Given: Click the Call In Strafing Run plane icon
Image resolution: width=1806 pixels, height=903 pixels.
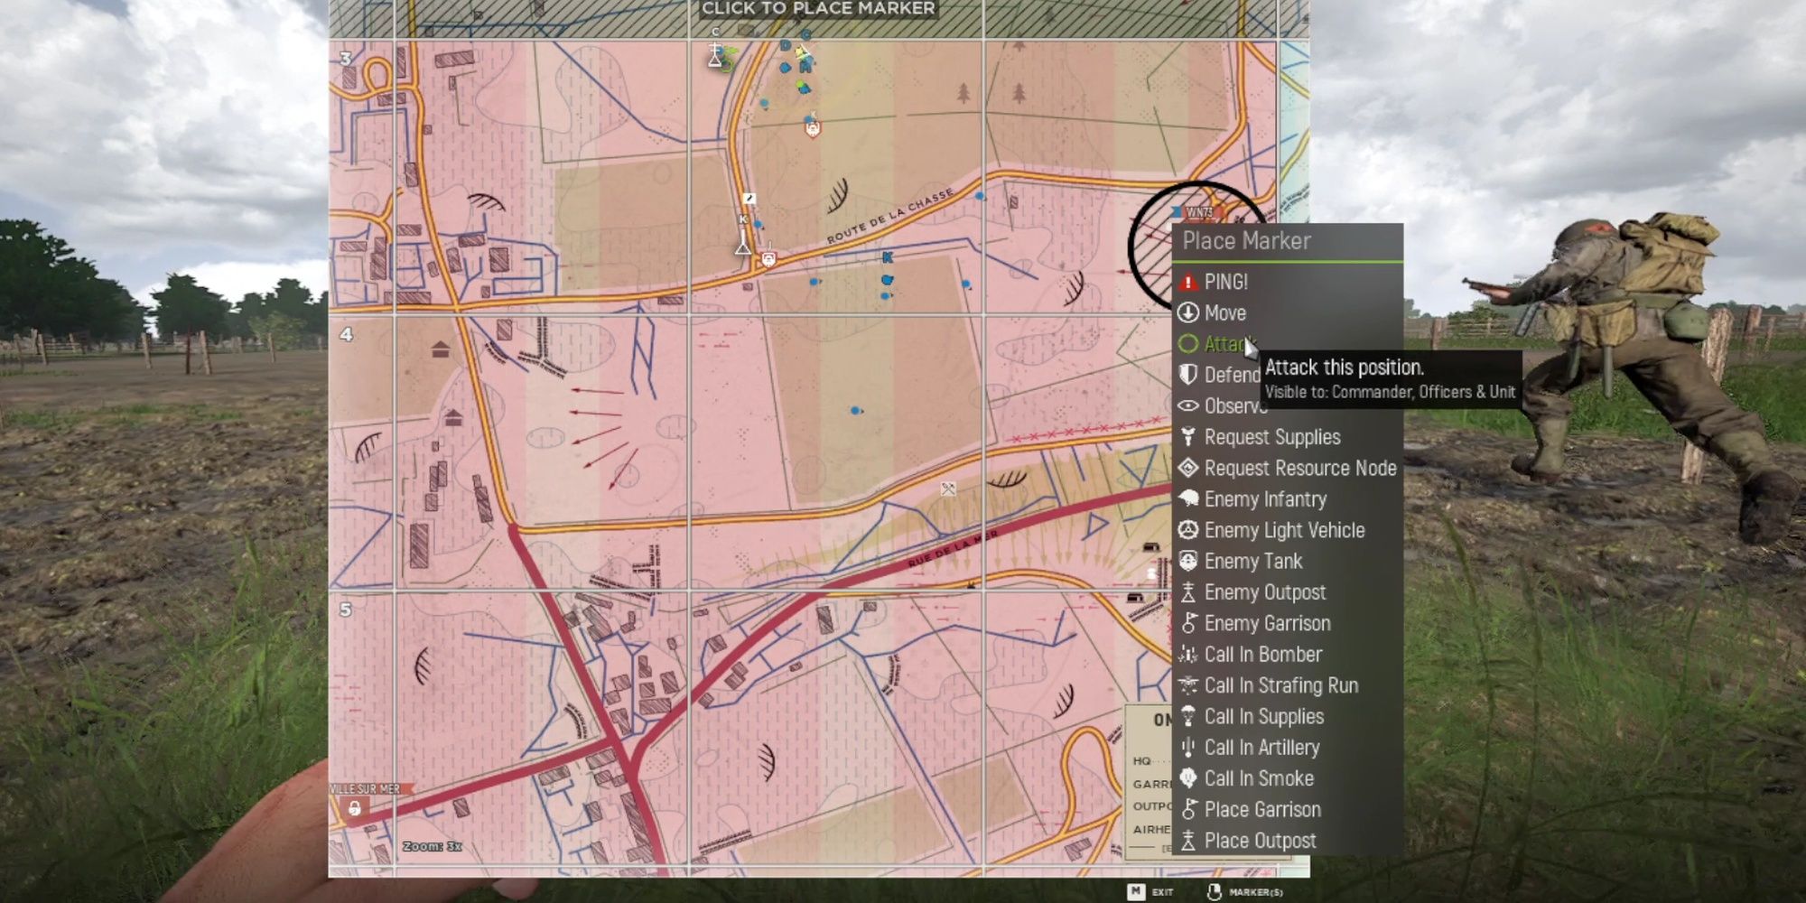Looking at the screenshot, I should pos(1188,685).
